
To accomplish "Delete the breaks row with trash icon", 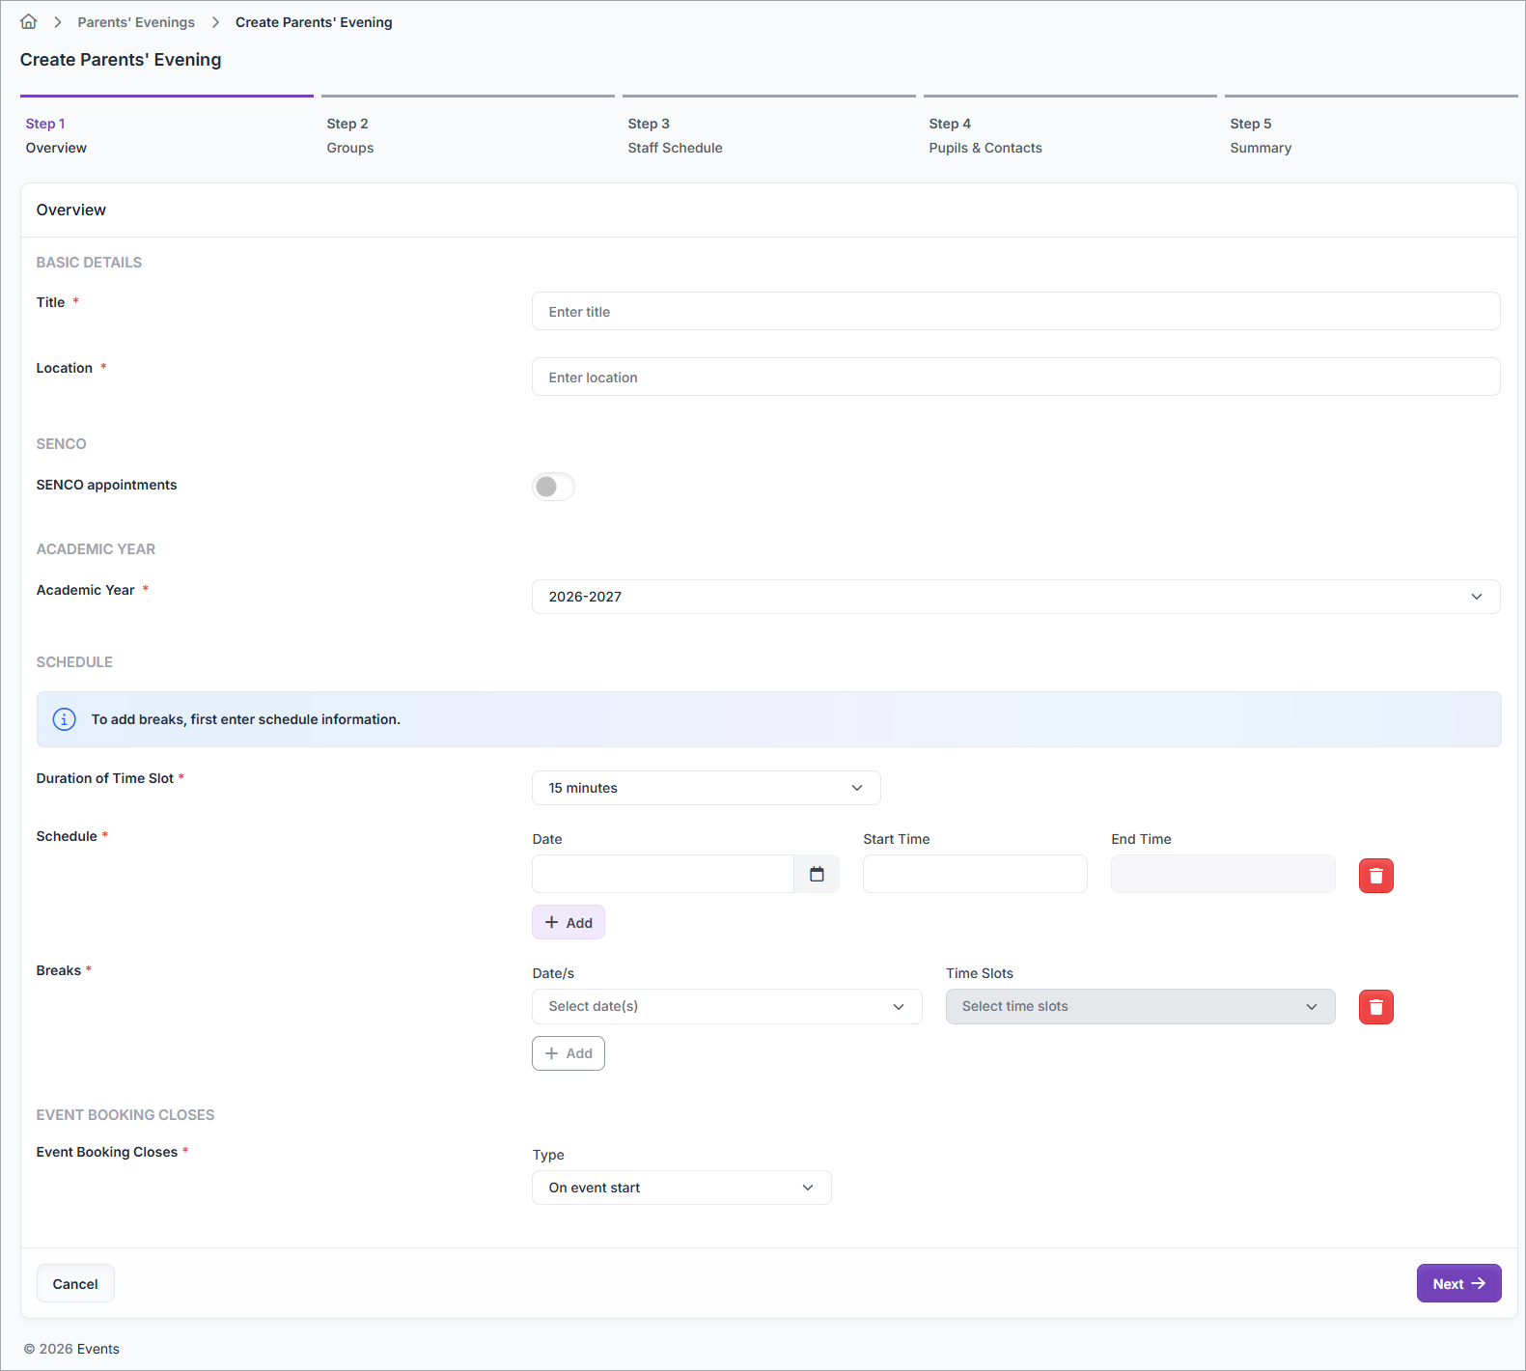I will pos(1375,1007).
